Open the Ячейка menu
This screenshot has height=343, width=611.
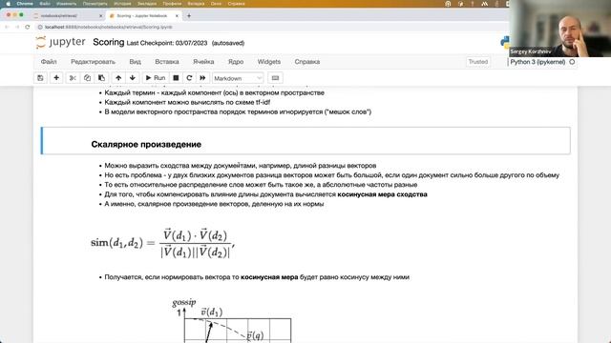pyautogui.click(x=203, y=62)
